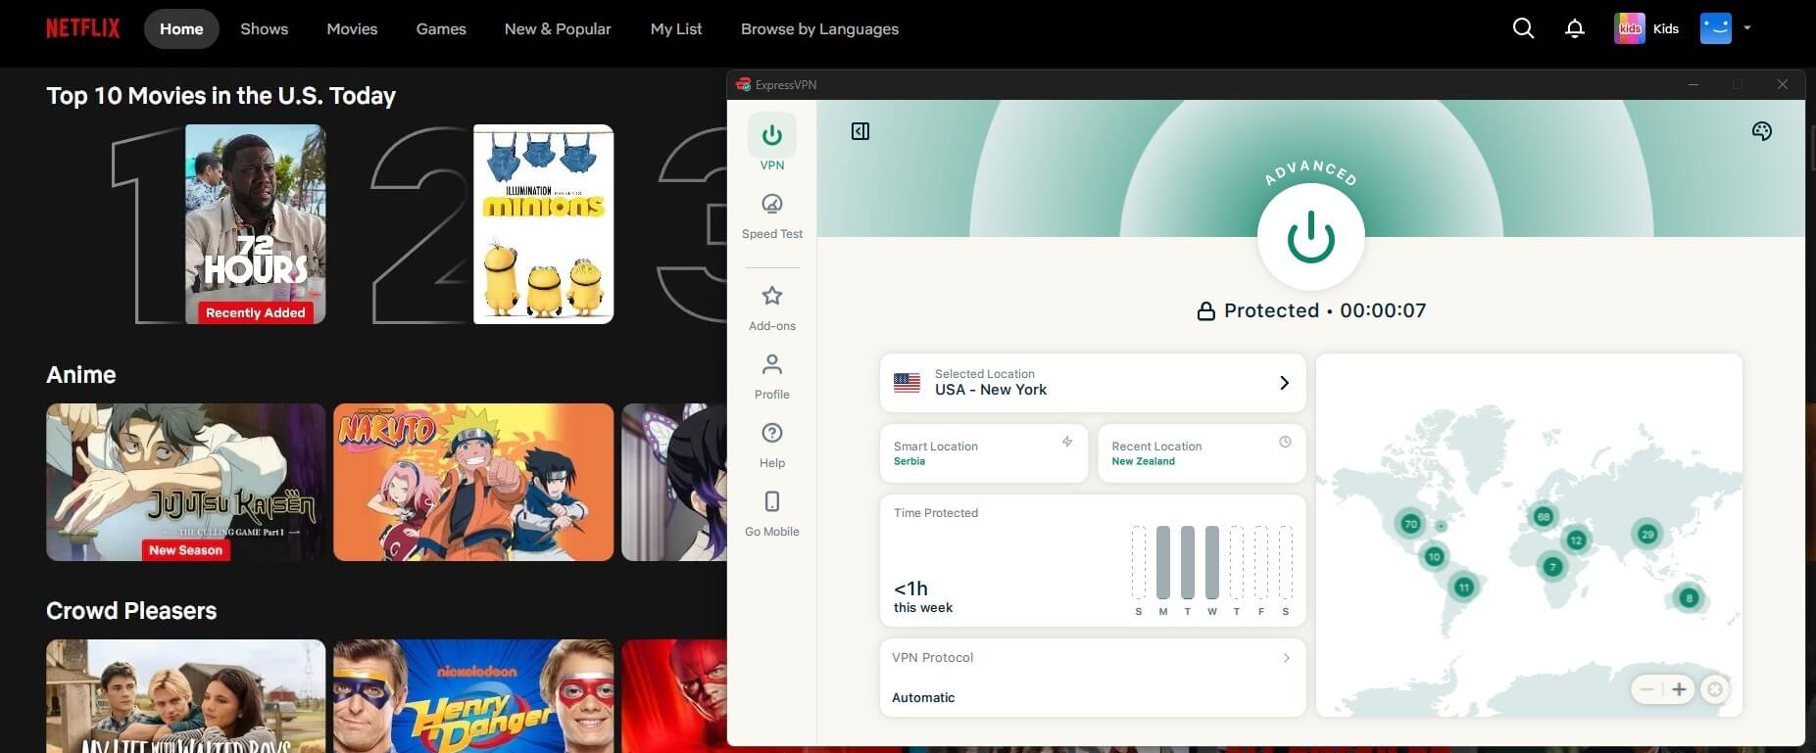Click the Anime row heading
Screen dimensions: 1816x753
tap(81, 375)
